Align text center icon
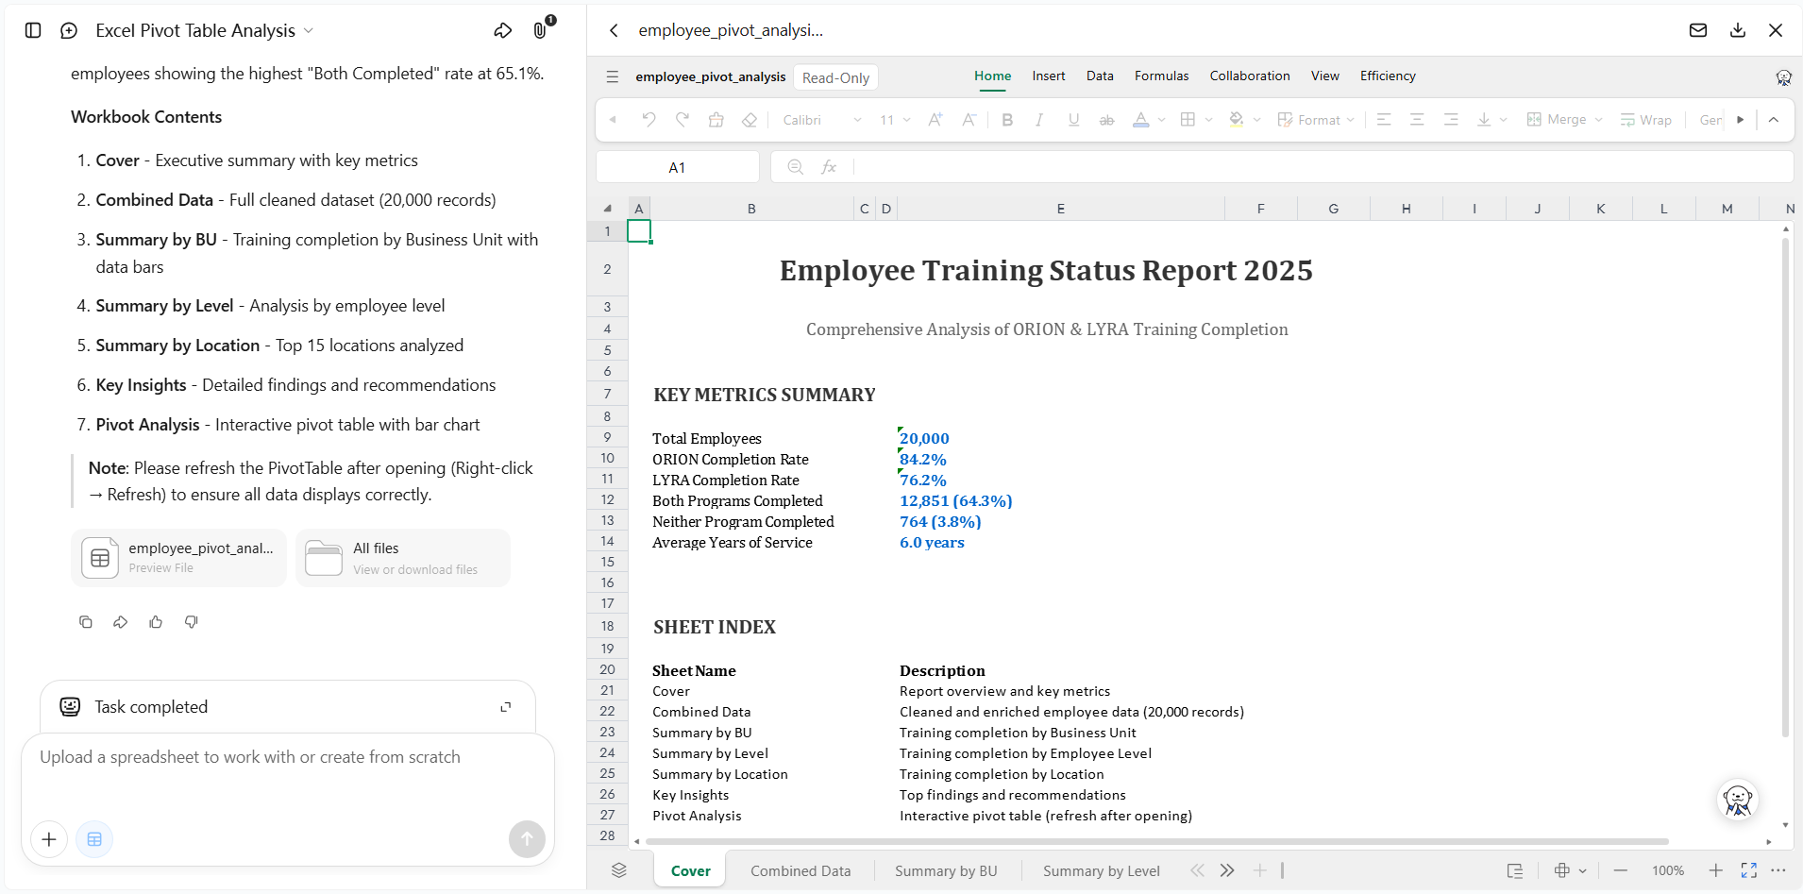Screen dimensions: 1803x894 (x=1417, y=120)
